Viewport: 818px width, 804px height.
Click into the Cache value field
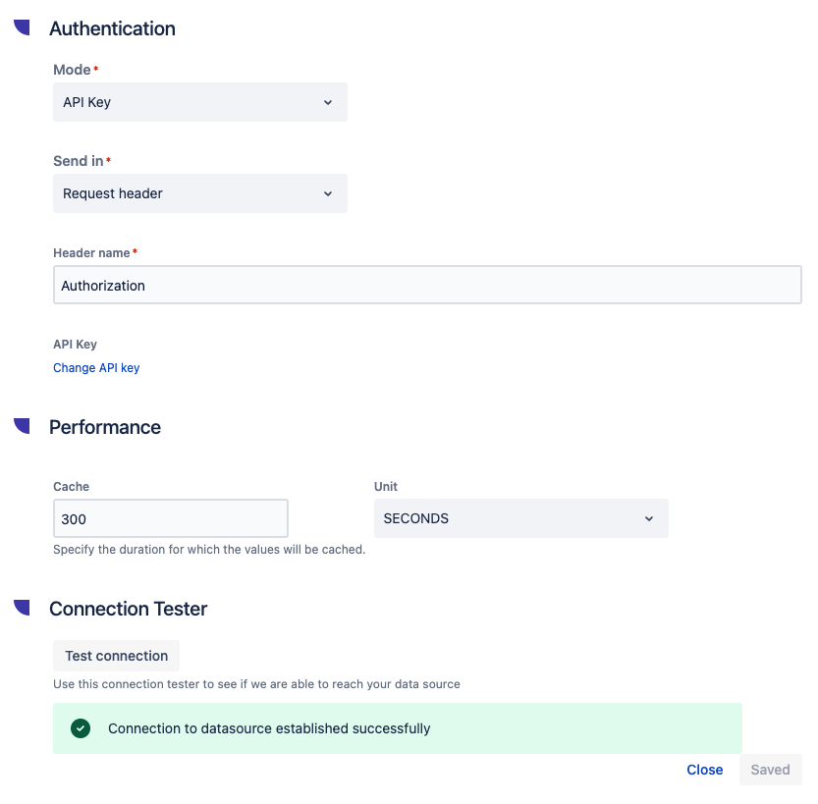170,518
